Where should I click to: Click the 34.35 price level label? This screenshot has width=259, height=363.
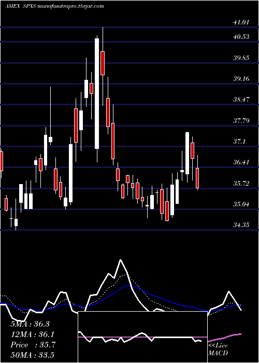(241, 225)
